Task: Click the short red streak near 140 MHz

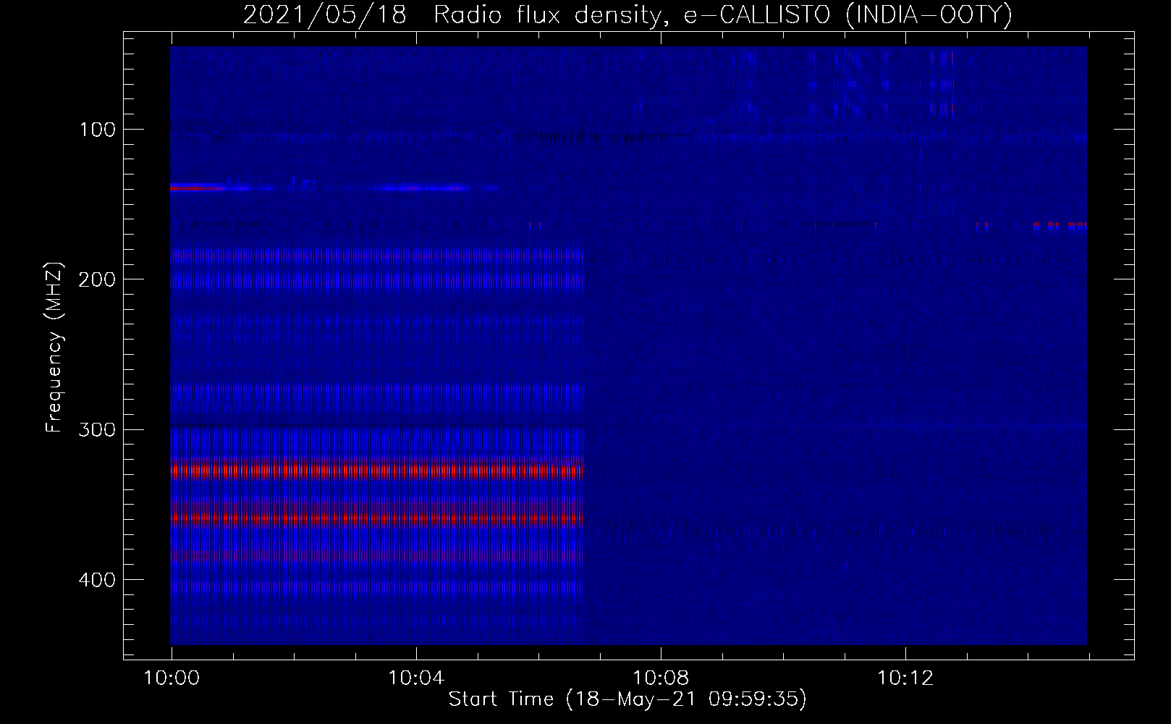Action: click(197, 188)
